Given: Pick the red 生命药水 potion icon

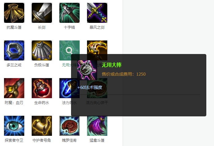Looking at the screenshot, I should click(x=42, y=88).
